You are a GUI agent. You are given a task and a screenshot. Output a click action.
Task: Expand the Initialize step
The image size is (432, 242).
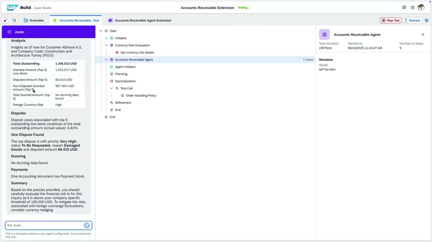[106, 38]
